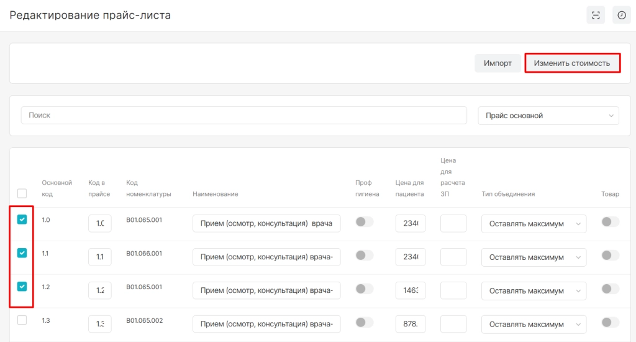Screen dimensions: 636x342
Task: Check the checkbox for row 1.3
Action: click(x=22, y=320)
